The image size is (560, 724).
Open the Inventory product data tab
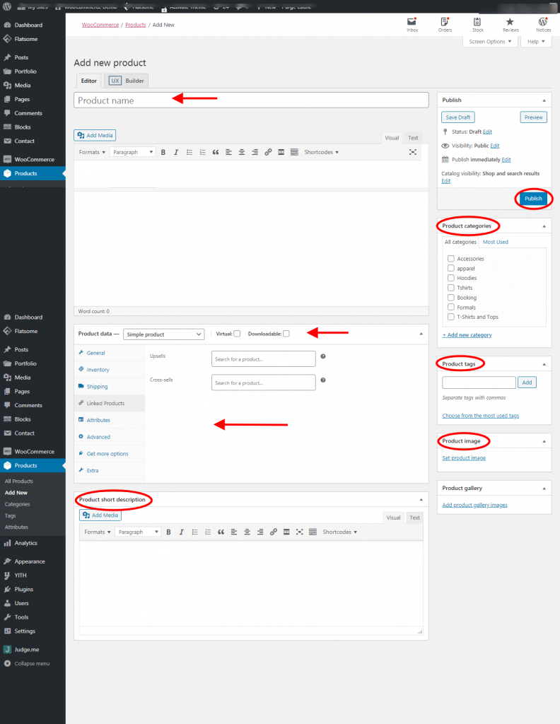[98, 369]
